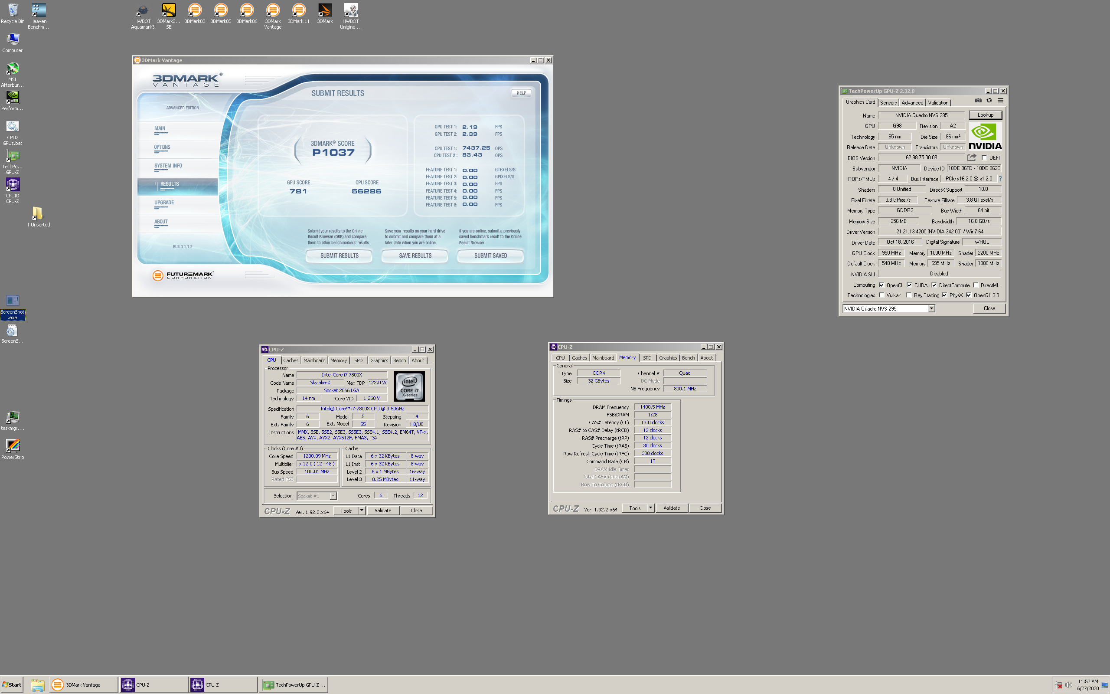This screenshot has width=1110, height=694.
Task: Switch to TechPowerUp GPU-Z taskbar button
Action: tap(294, 685)
